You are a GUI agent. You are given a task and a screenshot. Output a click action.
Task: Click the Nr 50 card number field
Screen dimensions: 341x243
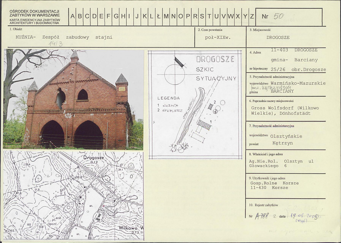coord(289,17)
